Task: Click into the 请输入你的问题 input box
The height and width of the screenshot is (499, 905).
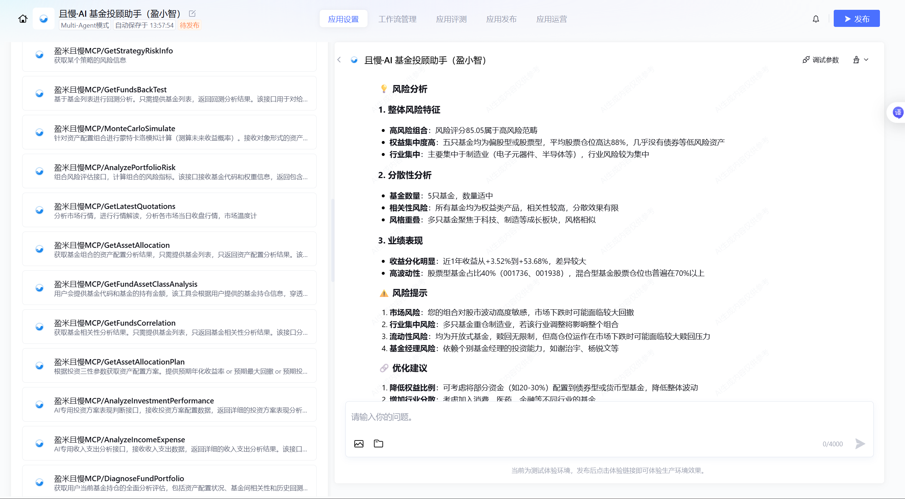Action: click(582, 417)
